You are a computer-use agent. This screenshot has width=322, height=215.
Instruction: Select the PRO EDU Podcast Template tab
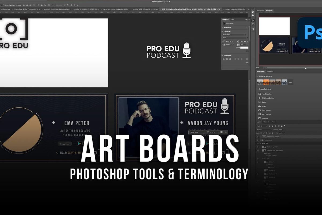point(191,9)
